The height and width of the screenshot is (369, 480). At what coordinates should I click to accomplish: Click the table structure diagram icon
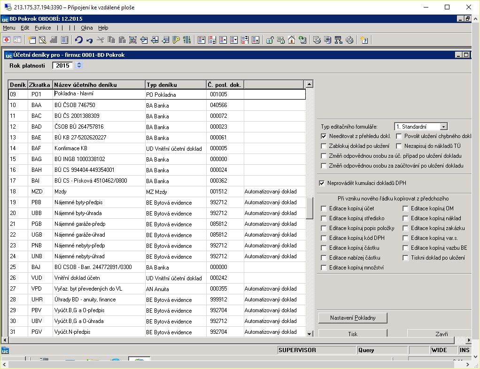click(x=338, y=40)
